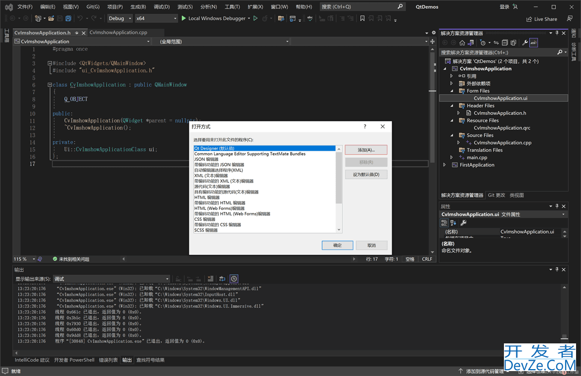Click the settings gear above the editor
581x376 pixels.
[434, 33]
